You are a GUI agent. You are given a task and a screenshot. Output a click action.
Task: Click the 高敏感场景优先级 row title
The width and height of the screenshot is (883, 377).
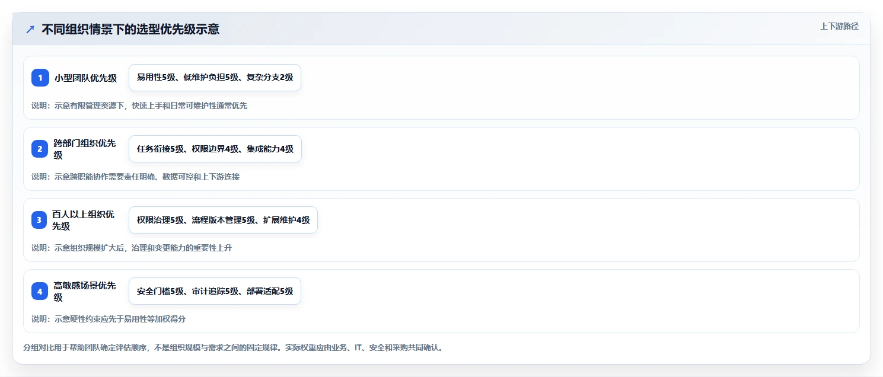coord(85,291)
